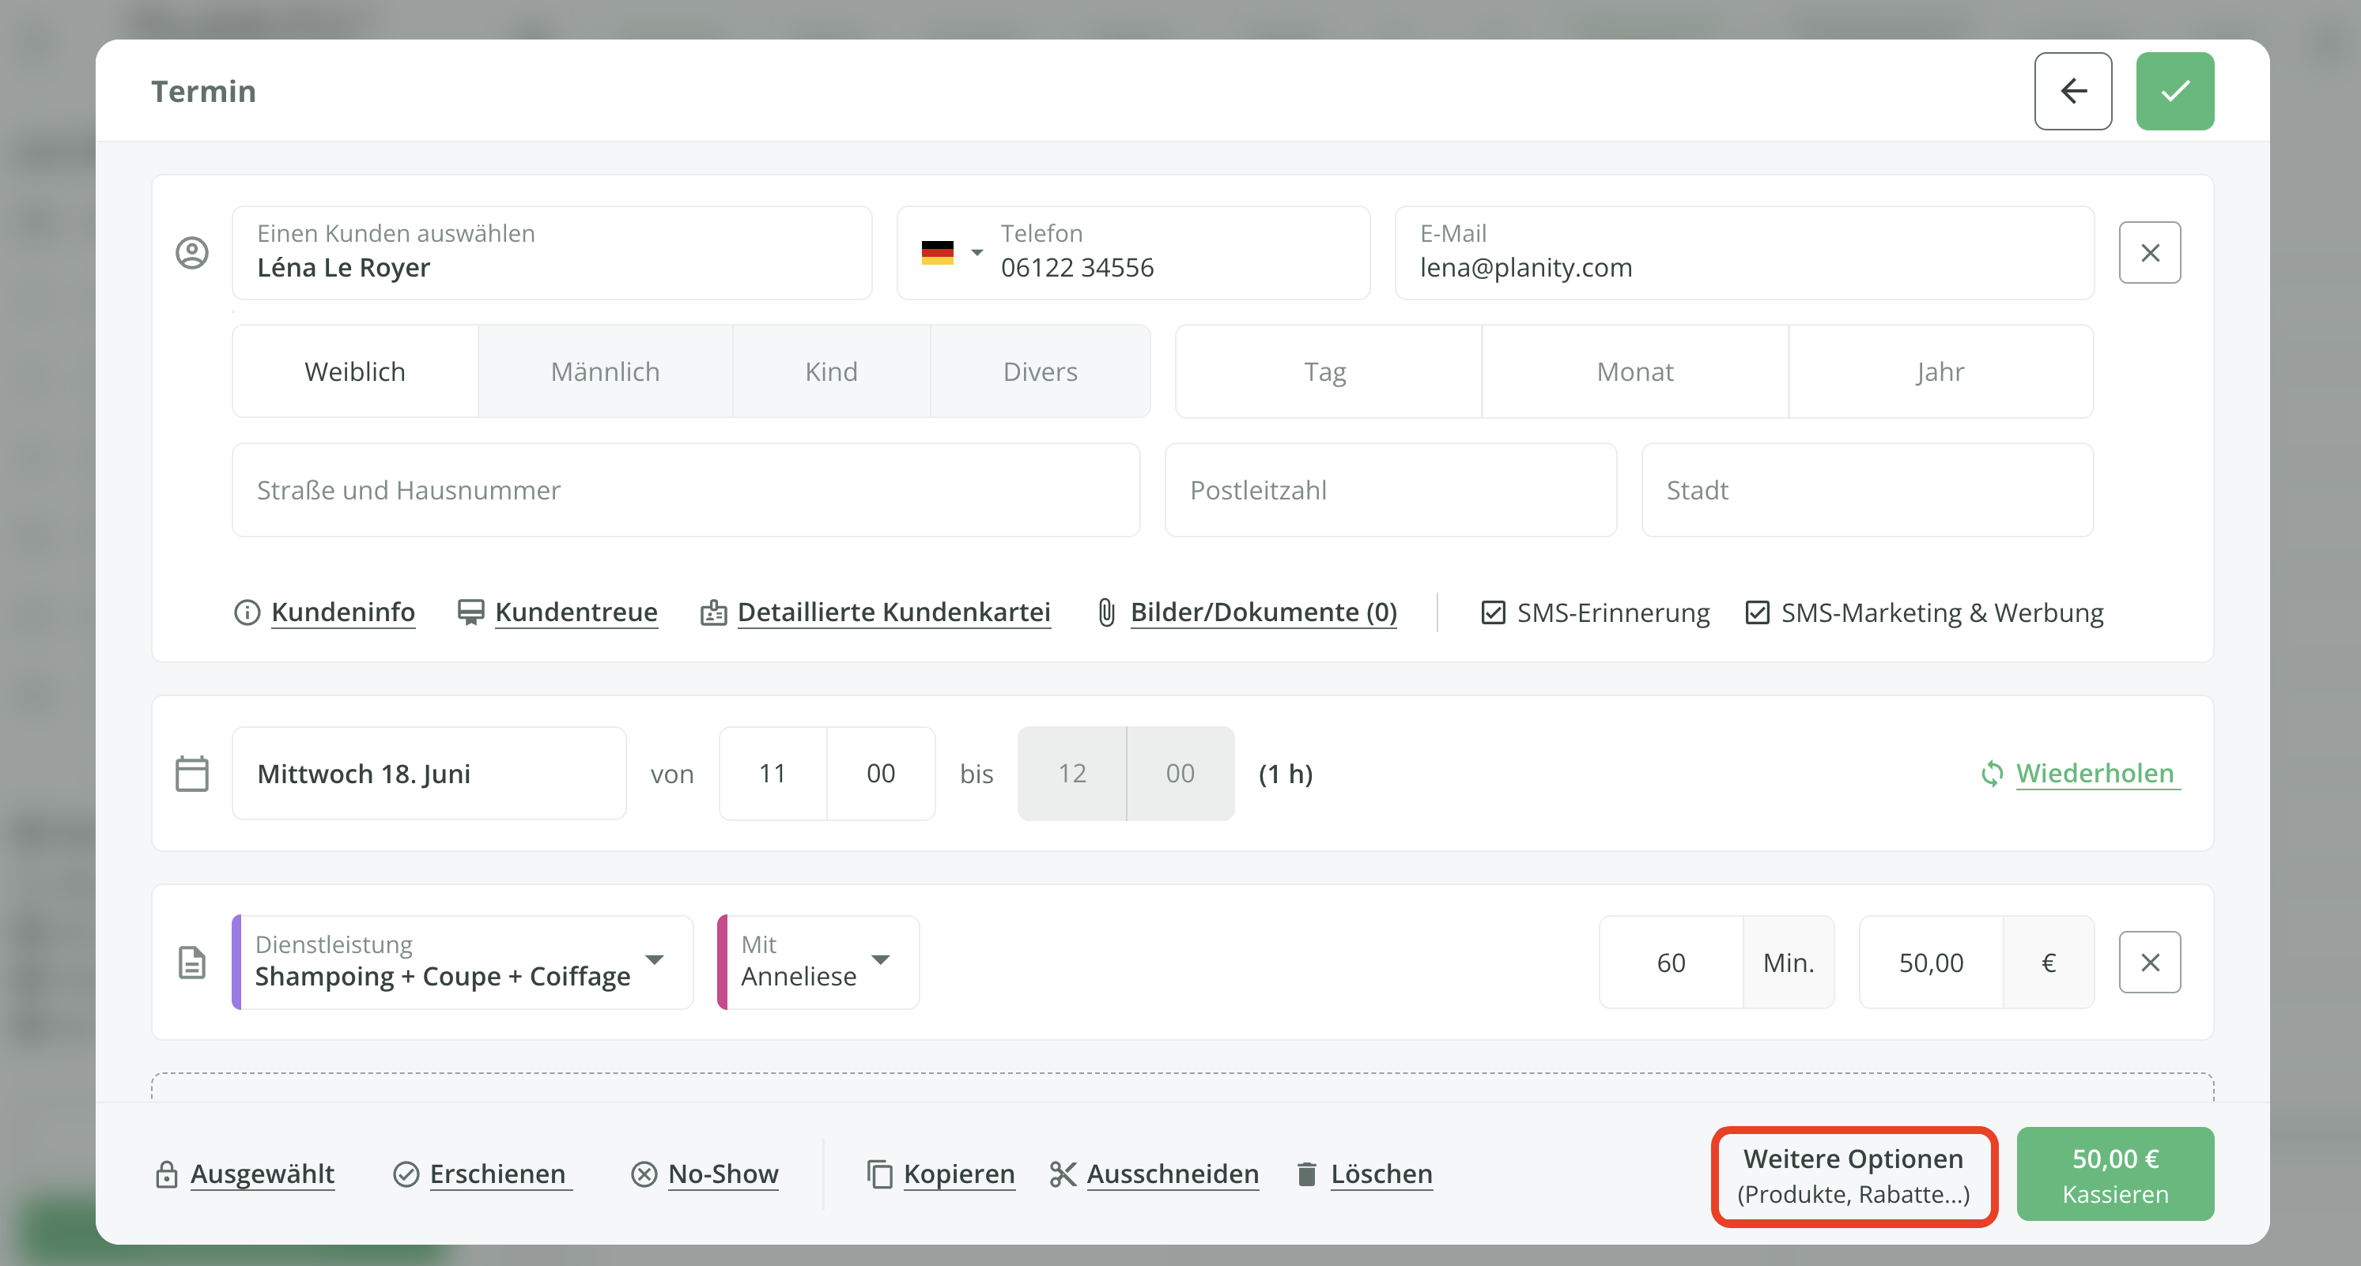The height and width of the screenshot is (1266, 2361).
Task: Click the Wiederholen repeat icon
Action: click(1991, 774)
